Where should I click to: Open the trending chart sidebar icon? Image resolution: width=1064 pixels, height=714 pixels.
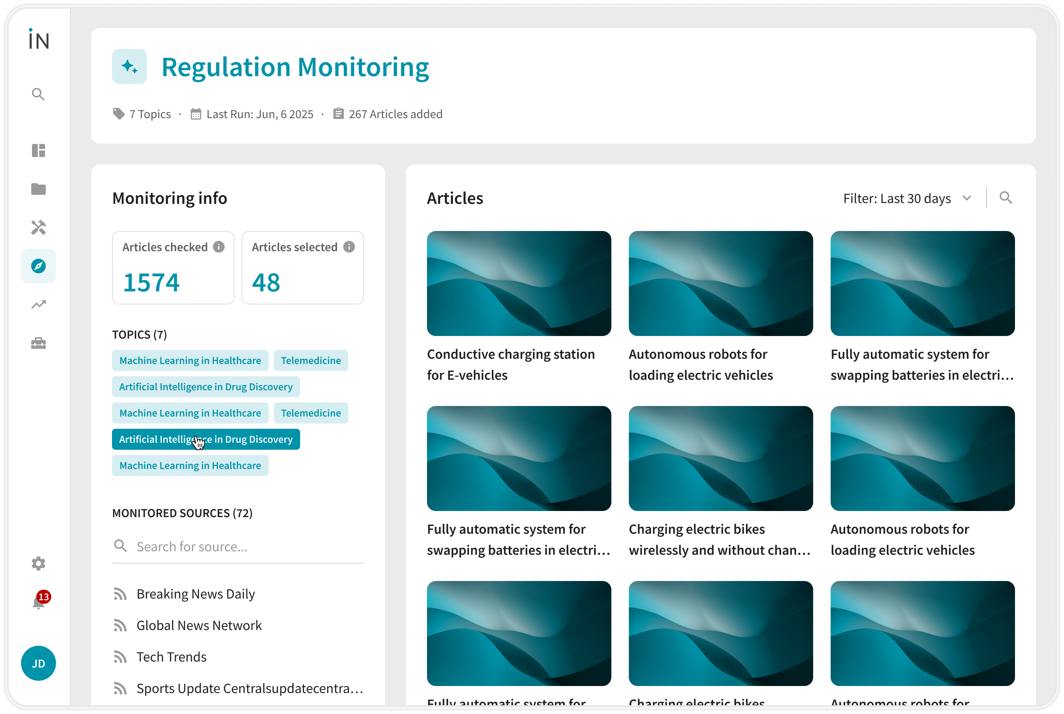click(38, 304)
